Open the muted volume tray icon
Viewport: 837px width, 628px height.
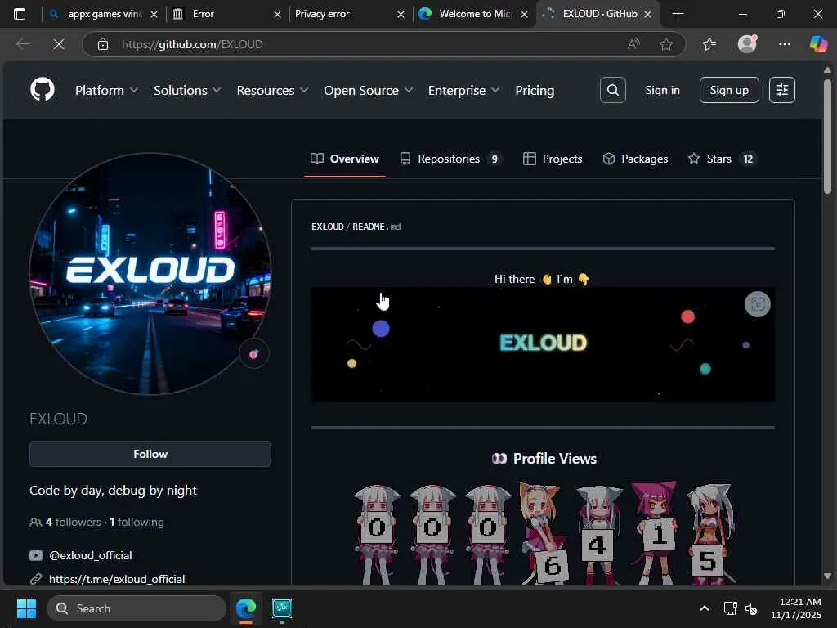[751, 608]
